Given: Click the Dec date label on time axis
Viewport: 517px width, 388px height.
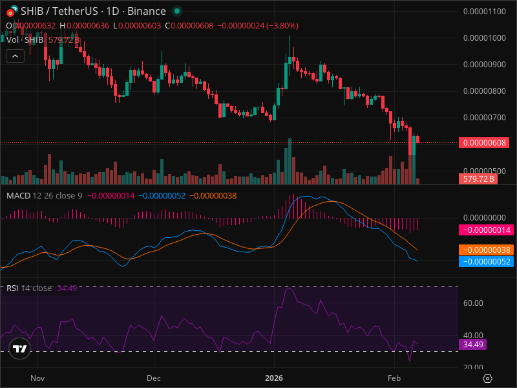Looking at the screenshot, I should click(x=154, y=378).
